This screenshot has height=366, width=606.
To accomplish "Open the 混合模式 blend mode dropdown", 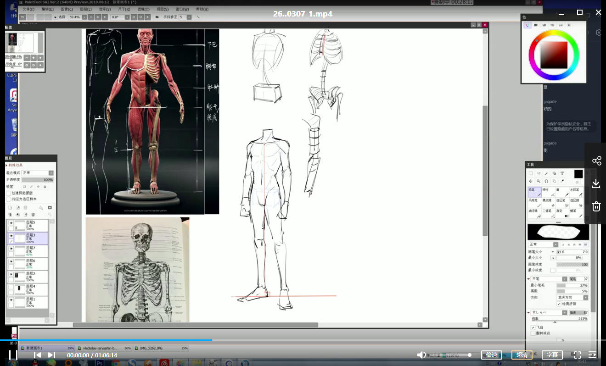I will click(x=38, y=173).
